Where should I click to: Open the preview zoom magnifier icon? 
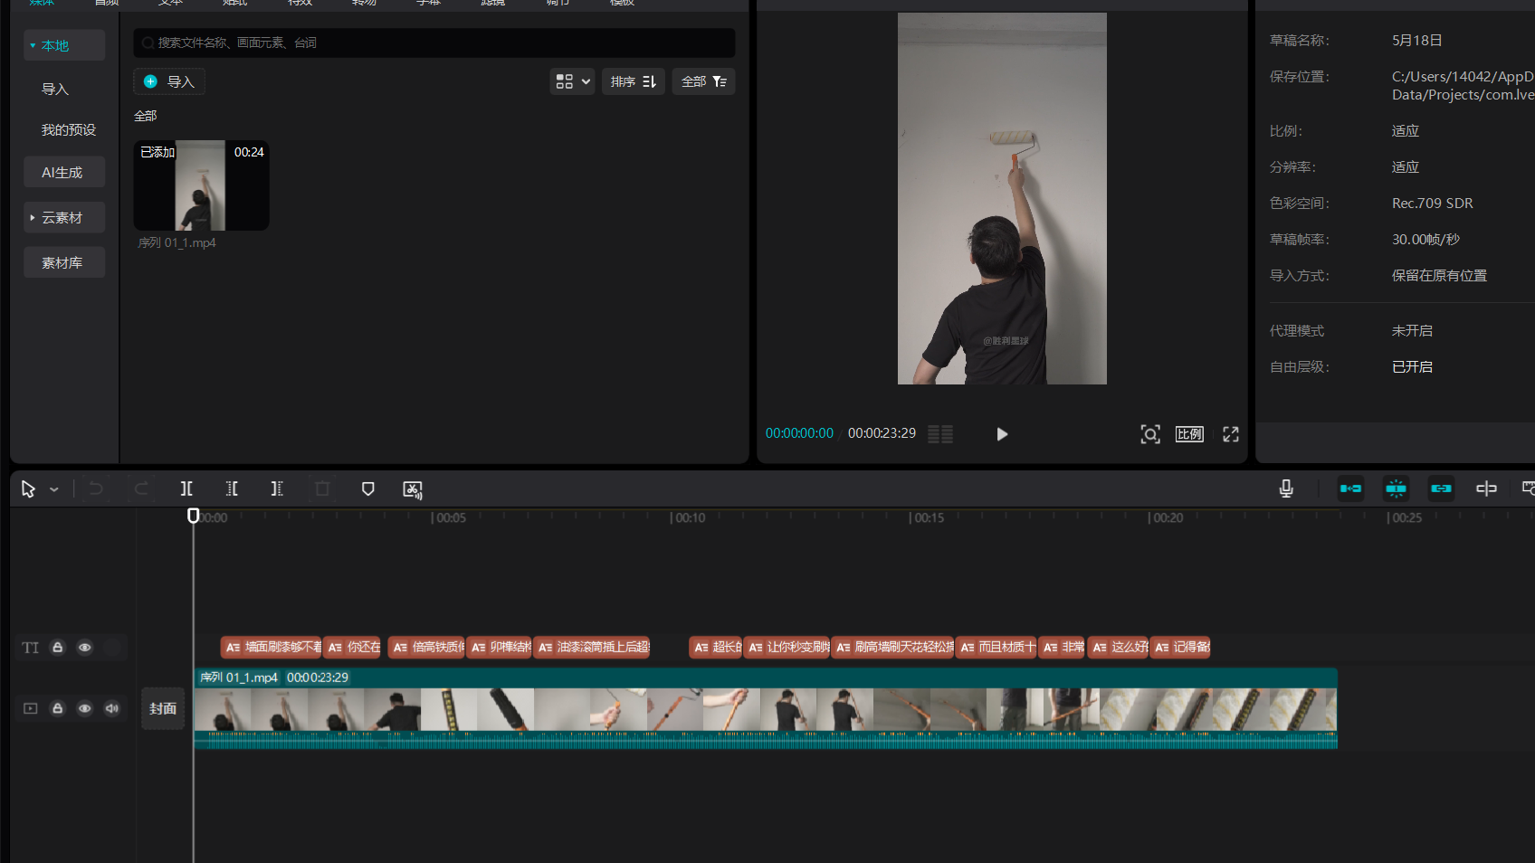1149,434
